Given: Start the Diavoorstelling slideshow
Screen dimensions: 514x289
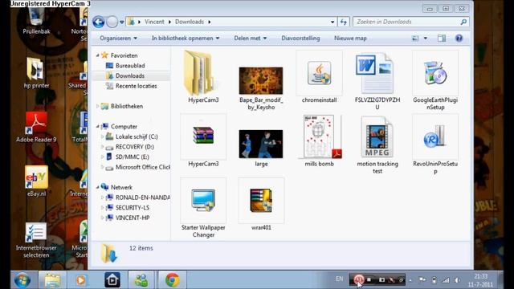Looking at the screenshot, I should (300, 39).
